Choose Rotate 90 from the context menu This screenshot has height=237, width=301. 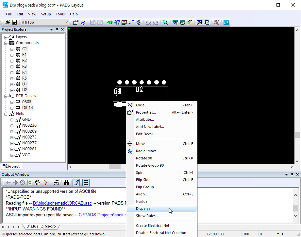(x=161, y=158)
